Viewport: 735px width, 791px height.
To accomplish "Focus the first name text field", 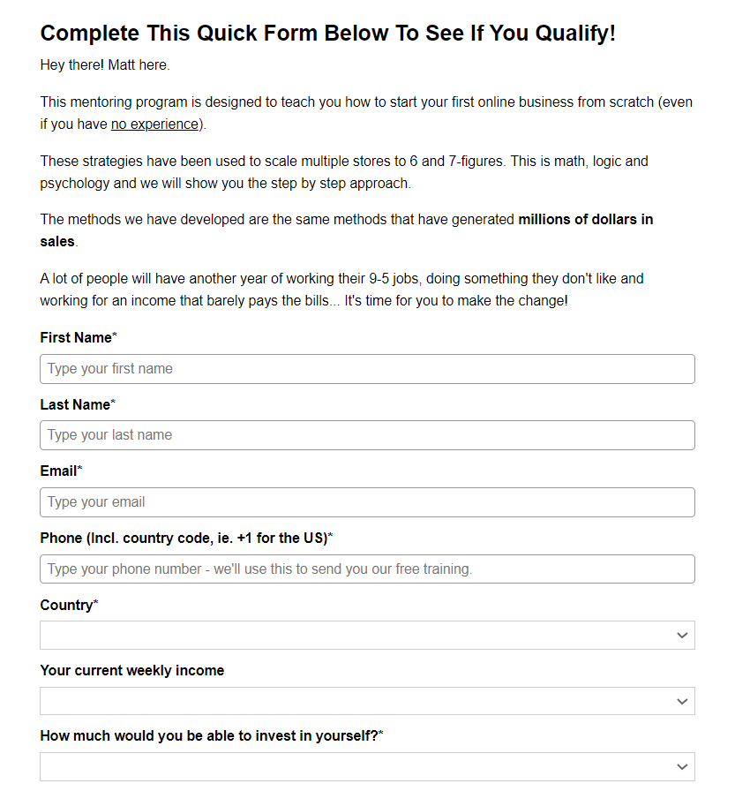I will point(367,369).
